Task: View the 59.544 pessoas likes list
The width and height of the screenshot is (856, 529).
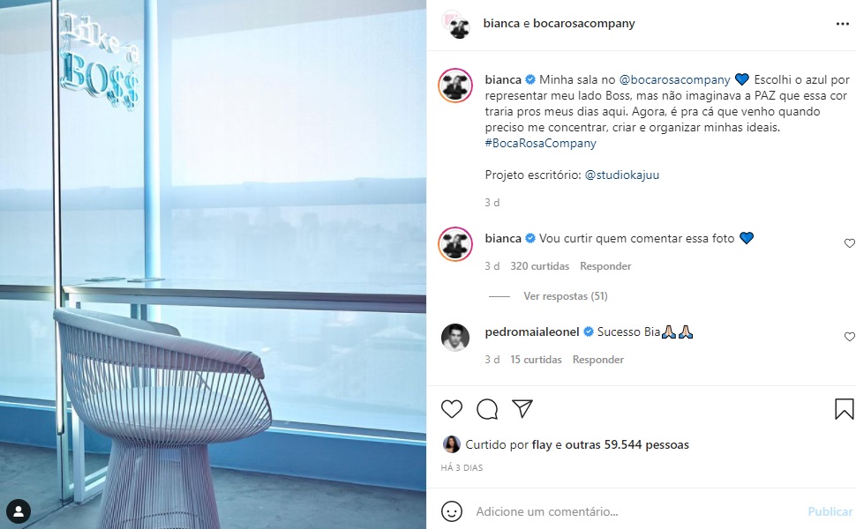Action: [627, 444]
